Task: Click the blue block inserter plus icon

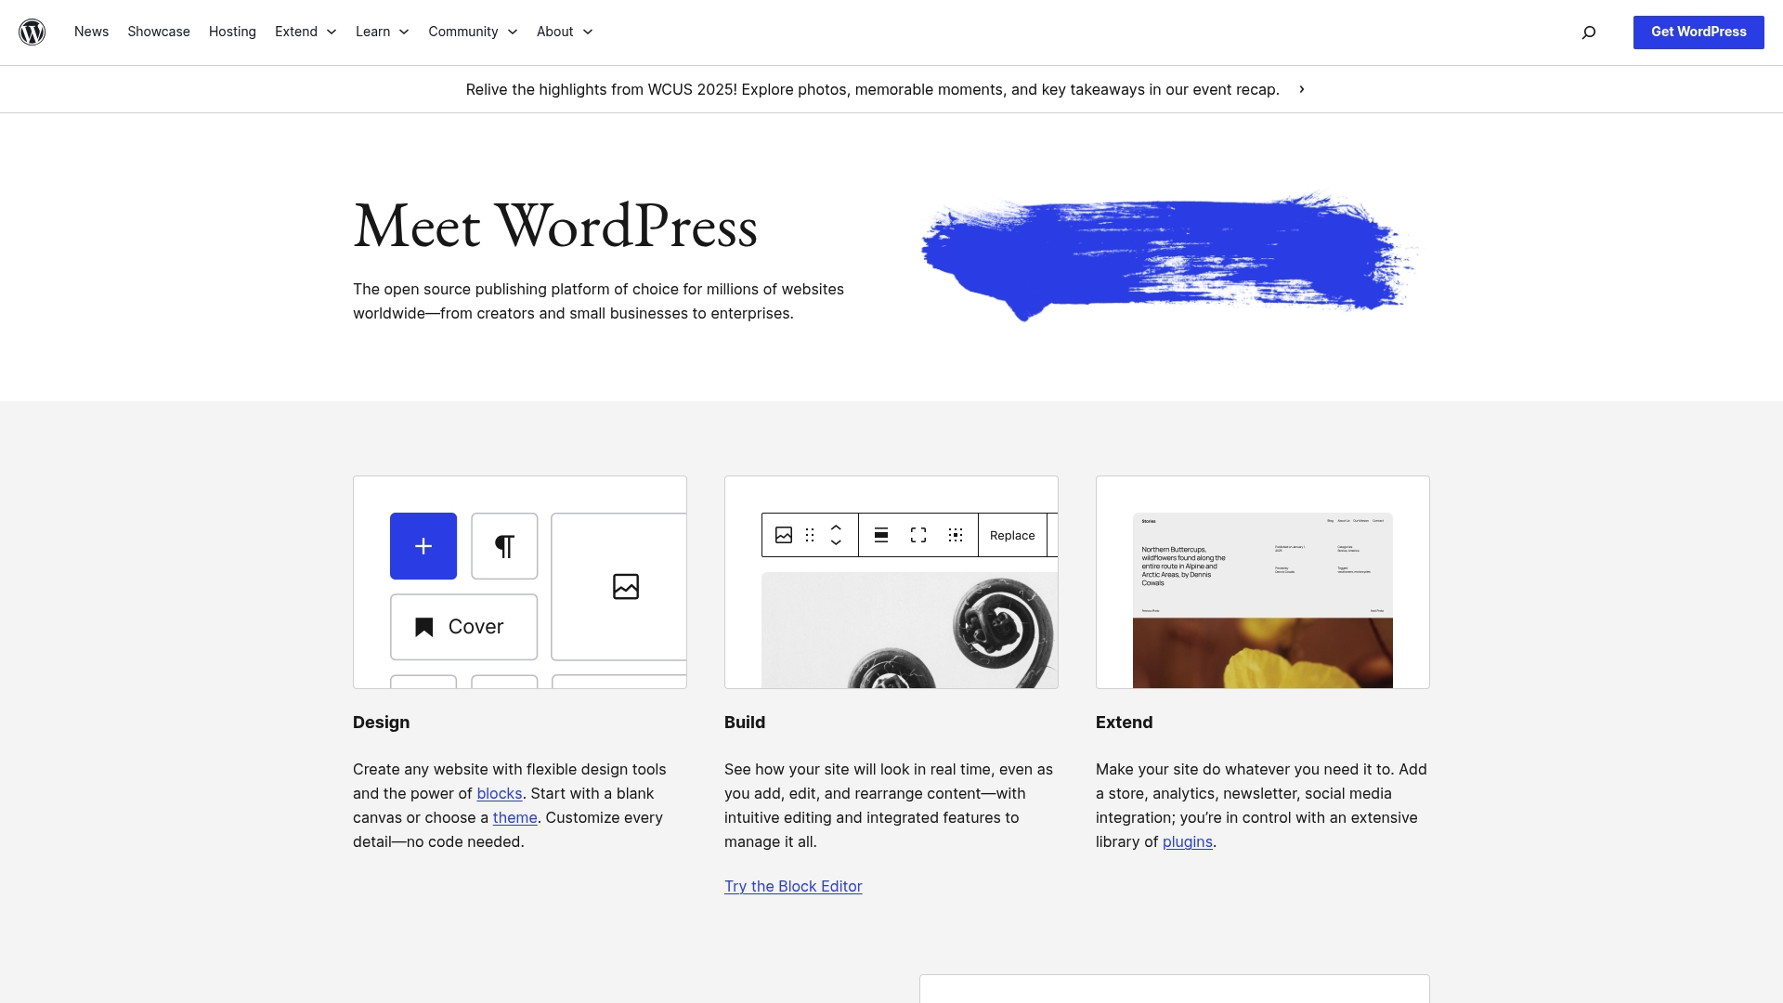Action: 423,546
